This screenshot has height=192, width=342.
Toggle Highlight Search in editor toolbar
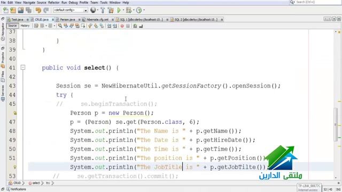pos(77,26)
